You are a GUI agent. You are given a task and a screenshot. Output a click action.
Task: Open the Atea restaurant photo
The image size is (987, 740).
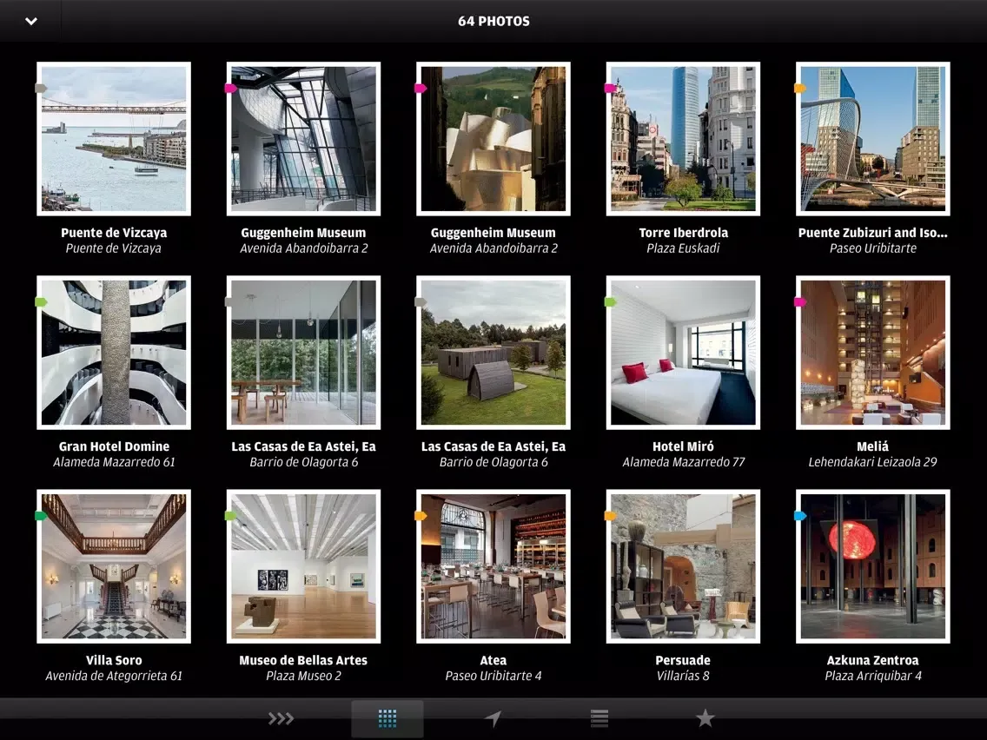(493, 566)
